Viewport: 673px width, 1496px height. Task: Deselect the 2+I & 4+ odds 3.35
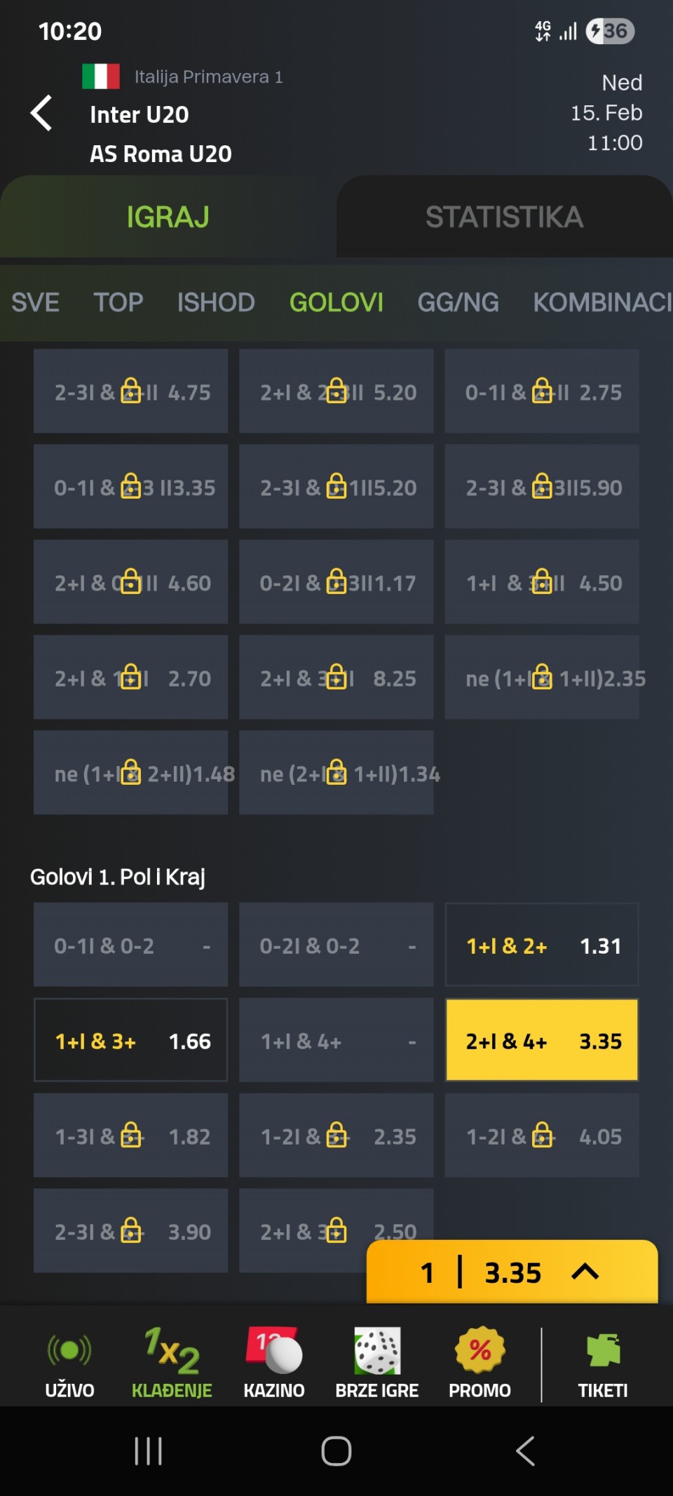[x=542, y=1042]
